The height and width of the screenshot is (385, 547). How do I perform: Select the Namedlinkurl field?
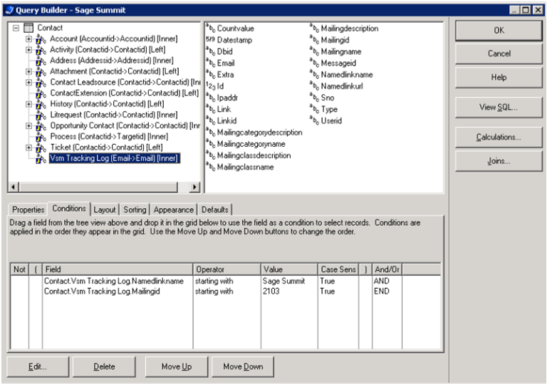(342, 86)
